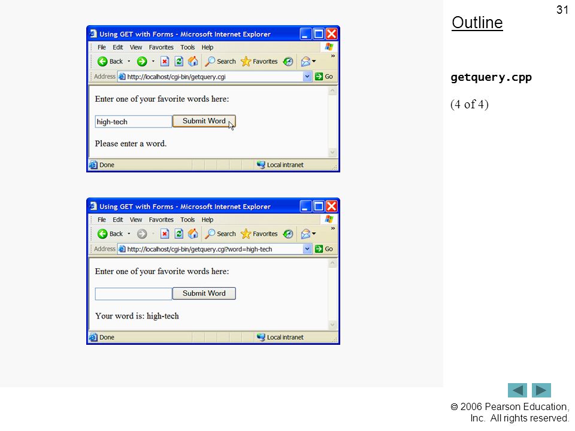Screen dimensions: 575x431
Task: Open Mail dropdown arrow in bottom window
Action: point(314,234)
